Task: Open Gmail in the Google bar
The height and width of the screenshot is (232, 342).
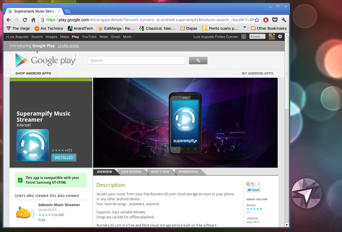Action: coord(115,37)
